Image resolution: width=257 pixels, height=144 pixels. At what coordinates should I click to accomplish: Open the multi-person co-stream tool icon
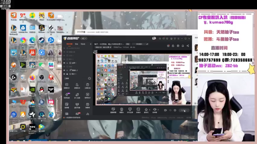(x=77, y=96)
